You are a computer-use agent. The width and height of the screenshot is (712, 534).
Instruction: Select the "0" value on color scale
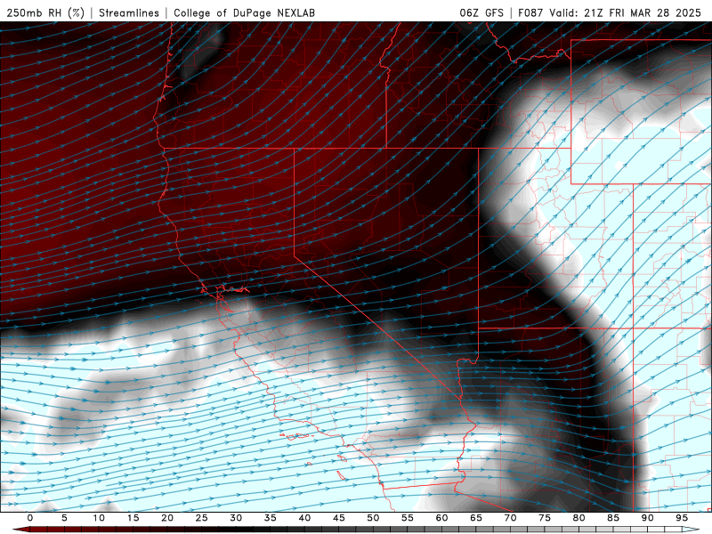click(30, 518)
